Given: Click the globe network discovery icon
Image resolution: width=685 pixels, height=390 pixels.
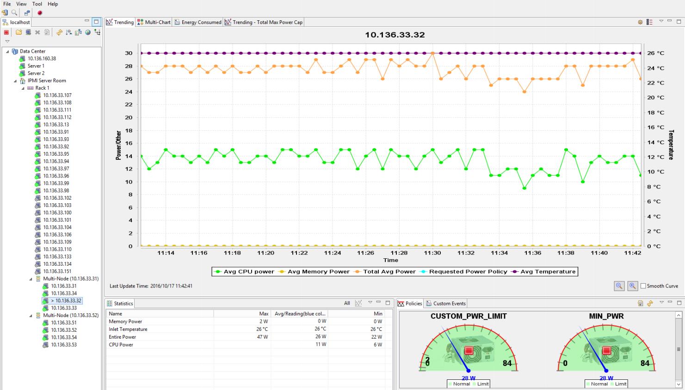Looking at the screenshot, I should tap(88, 32).
